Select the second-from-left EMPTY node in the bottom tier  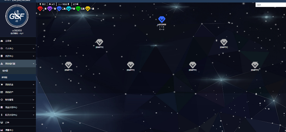131,65
